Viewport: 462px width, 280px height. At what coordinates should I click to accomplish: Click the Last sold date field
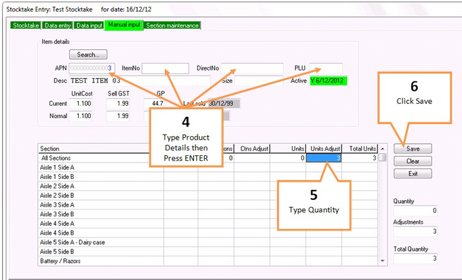[x=224, y=104]
